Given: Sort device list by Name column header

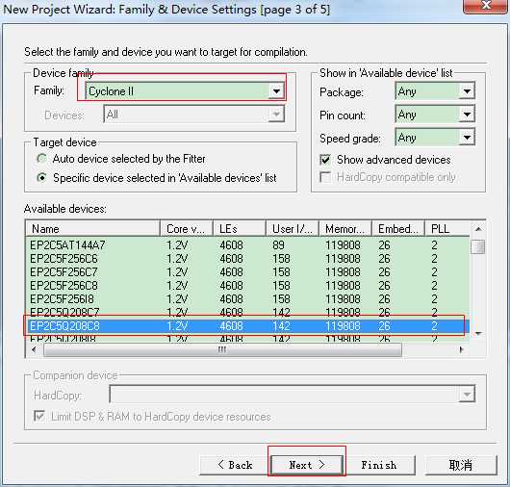Looking at the screenshot, I should (92, 229).
